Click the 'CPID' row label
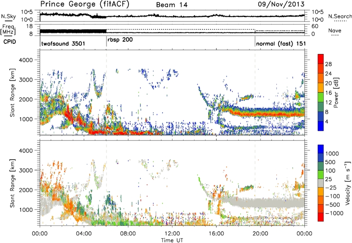352x243 pixels. (x=10, y=42)
